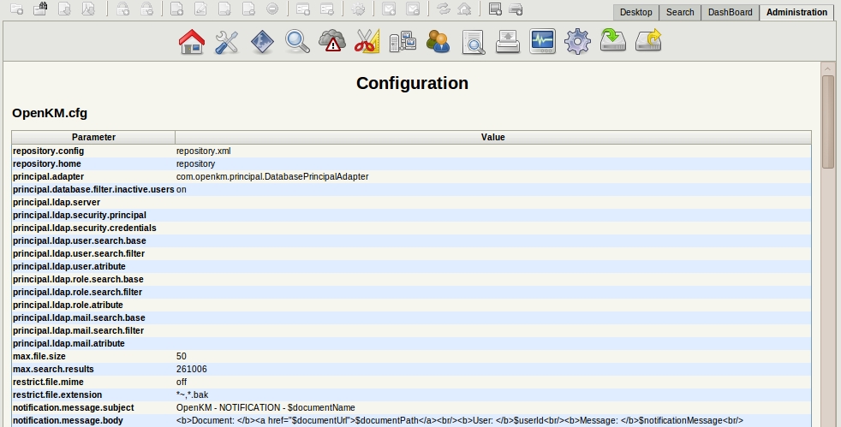Click the round Delete toolbar icon
841x427 pixels.
pos(272,9)
